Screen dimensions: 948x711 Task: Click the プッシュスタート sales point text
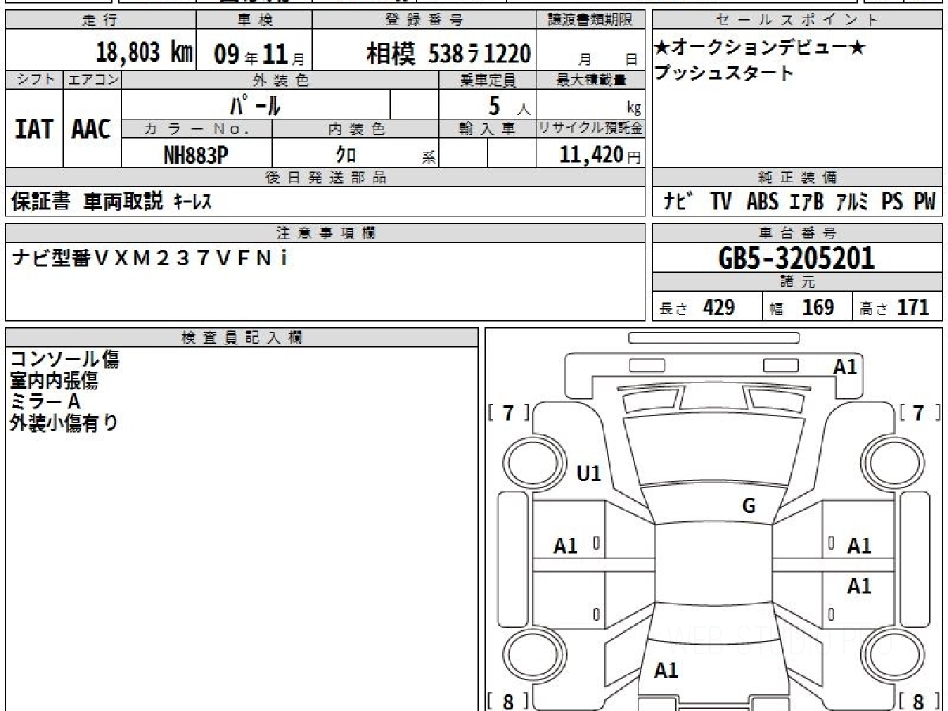pyautogui.click(x=723, y=73)
